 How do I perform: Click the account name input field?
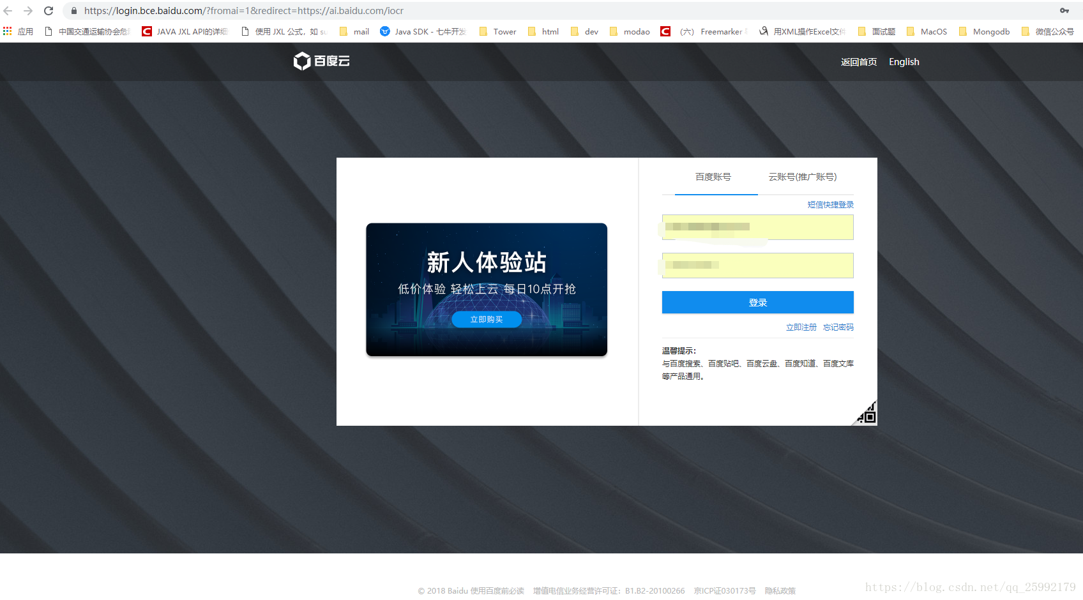click(757, 227)
